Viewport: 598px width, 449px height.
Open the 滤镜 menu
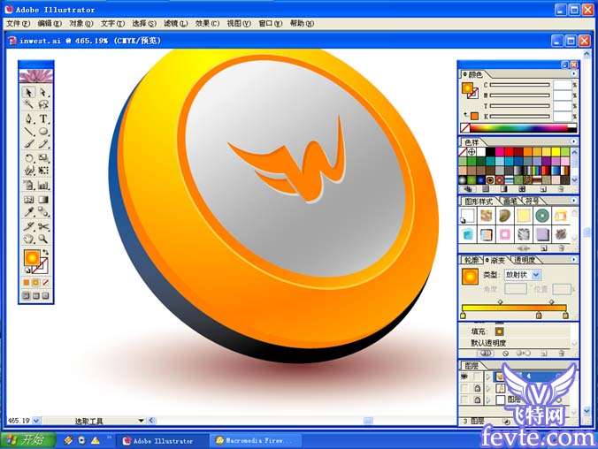[x=175, y=24]
